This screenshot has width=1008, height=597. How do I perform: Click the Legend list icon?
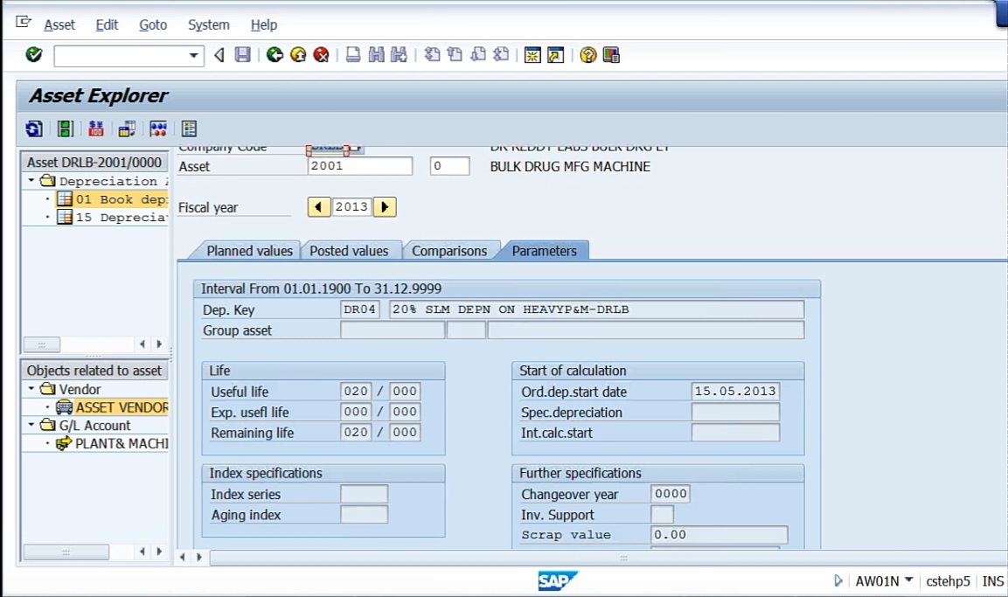tap(189, 128)
